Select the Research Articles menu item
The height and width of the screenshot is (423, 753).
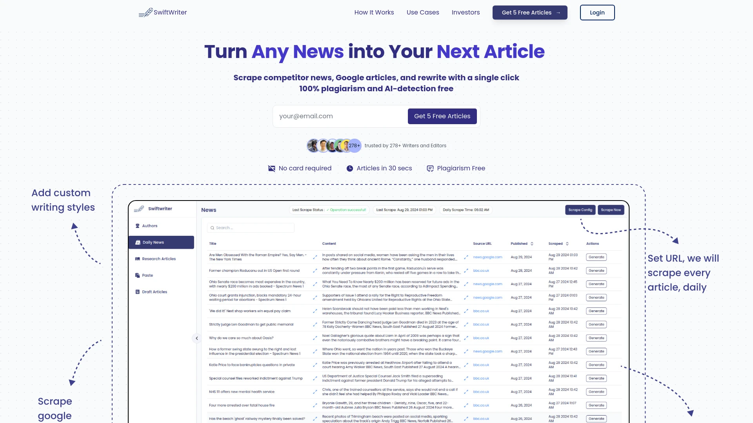159,259
